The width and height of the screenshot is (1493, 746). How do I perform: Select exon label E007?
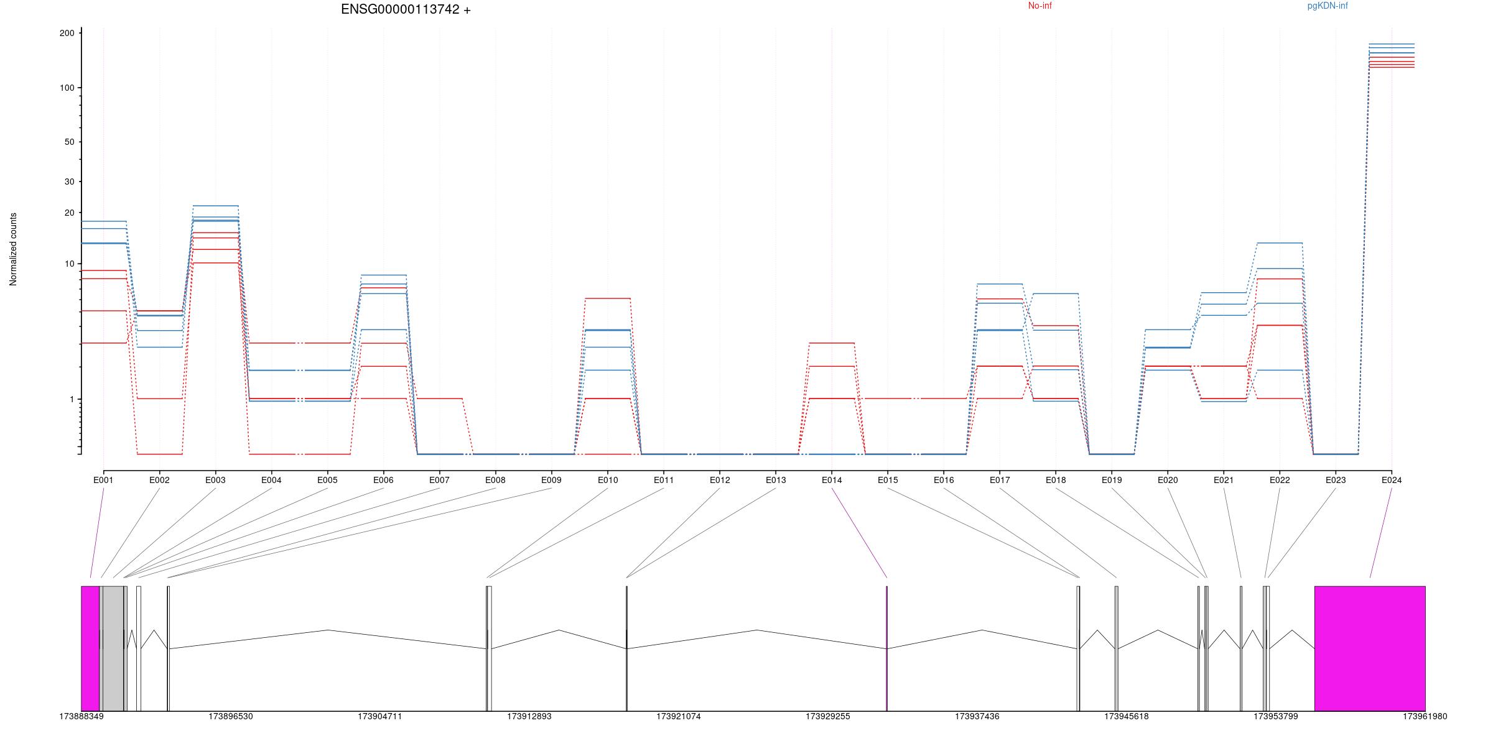tap(439, 480)
